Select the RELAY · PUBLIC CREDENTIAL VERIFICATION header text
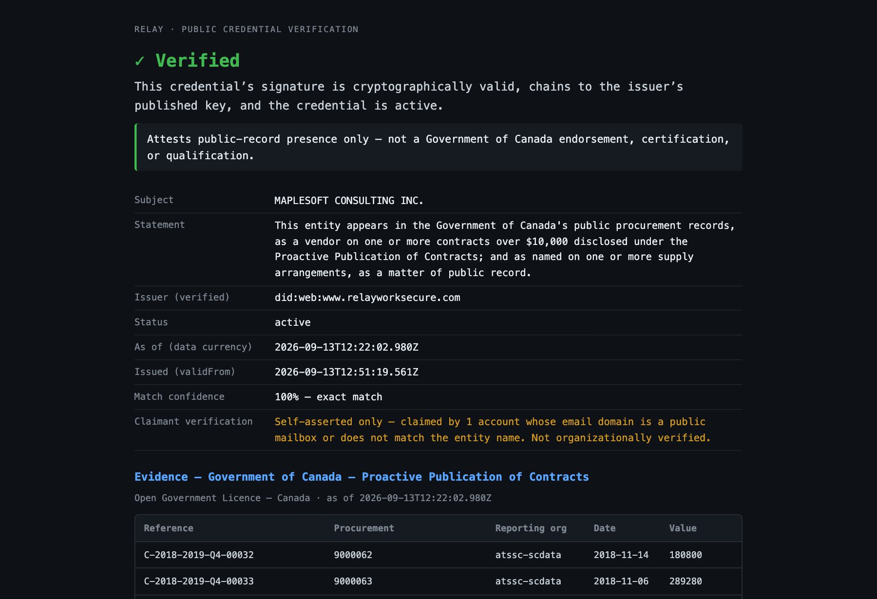This screenshot has width=877, height=599. pyautogui.click(x=246, y=29)
